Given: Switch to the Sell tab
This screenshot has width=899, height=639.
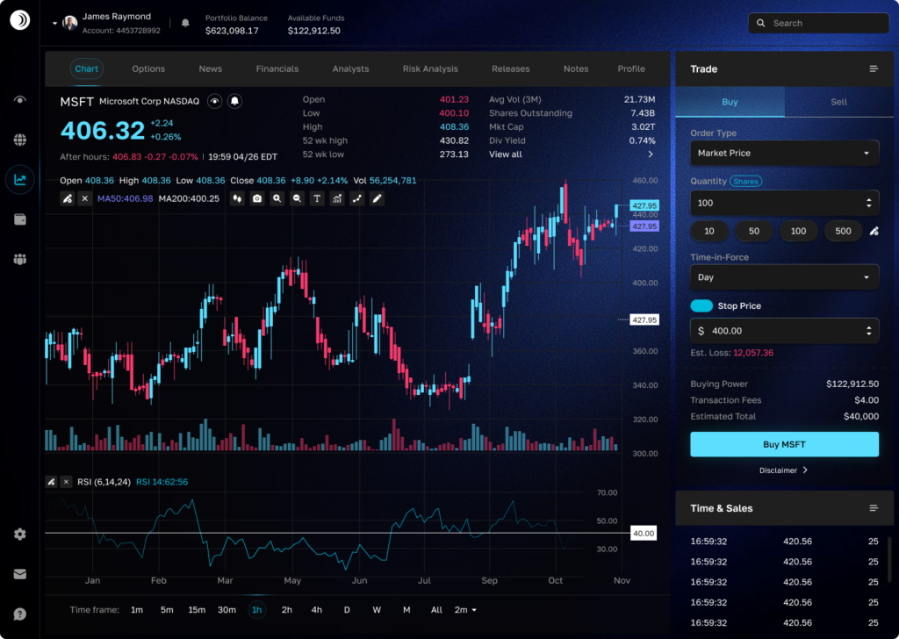Looking at the screenshot, I should click(838, 102).
